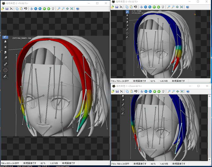The image size is (212, 167).
Task: Open properties icon in Zoom 60% window
Action: tap(163, 92)
